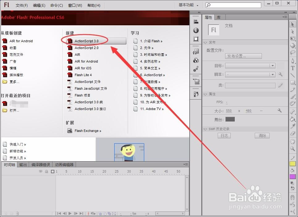Select the Rectangle tool
The image size is (298, 217).
(293, 82)
